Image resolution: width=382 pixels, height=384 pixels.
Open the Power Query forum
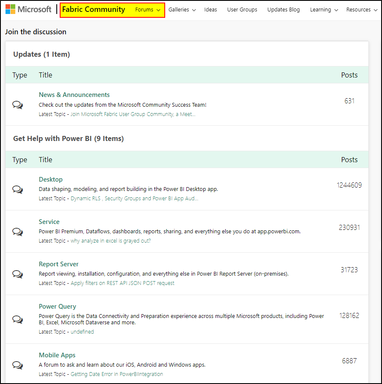(58, 307)
